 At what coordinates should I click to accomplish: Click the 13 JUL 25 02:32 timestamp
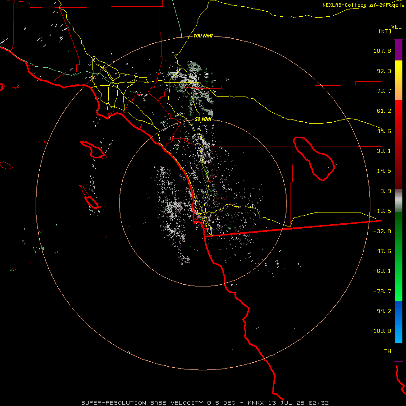(299, 403)
